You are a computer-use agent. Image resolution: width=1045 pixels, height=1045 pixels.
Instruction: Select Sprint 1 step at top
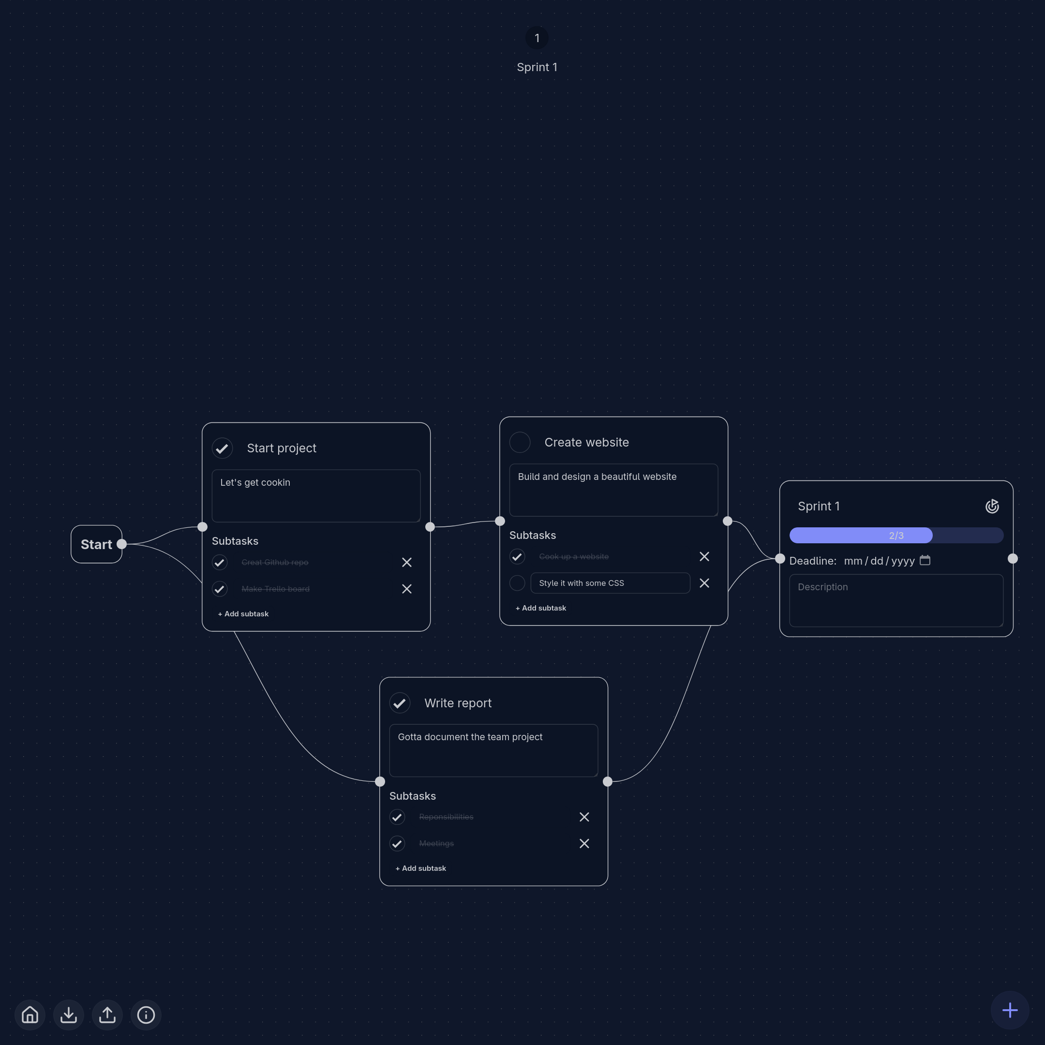click(x=537, y=38)
